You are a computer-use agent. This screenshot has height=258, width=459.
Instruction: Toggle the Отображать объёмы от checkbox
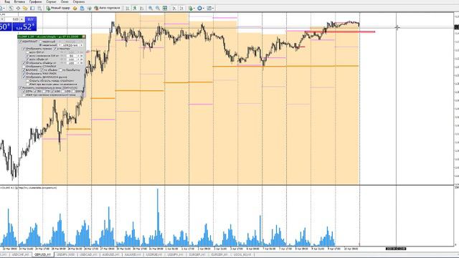click(24, 63)
